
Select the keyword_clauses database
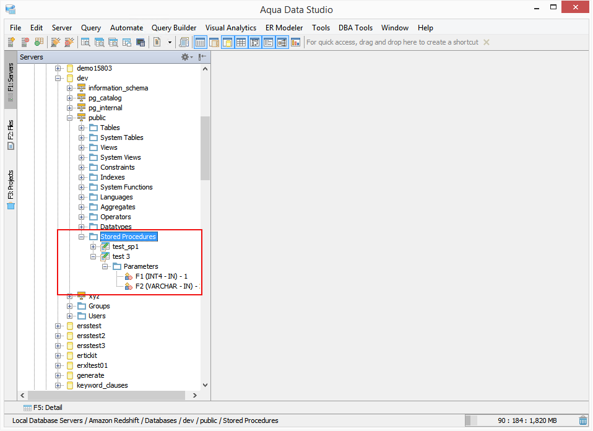point(102,385)
